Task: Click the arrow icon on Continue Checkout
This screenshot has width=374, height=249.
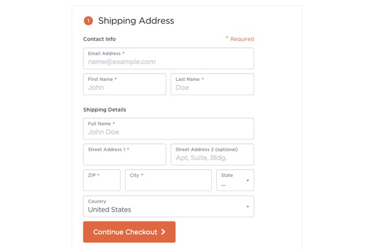Action: click(163, 232)
